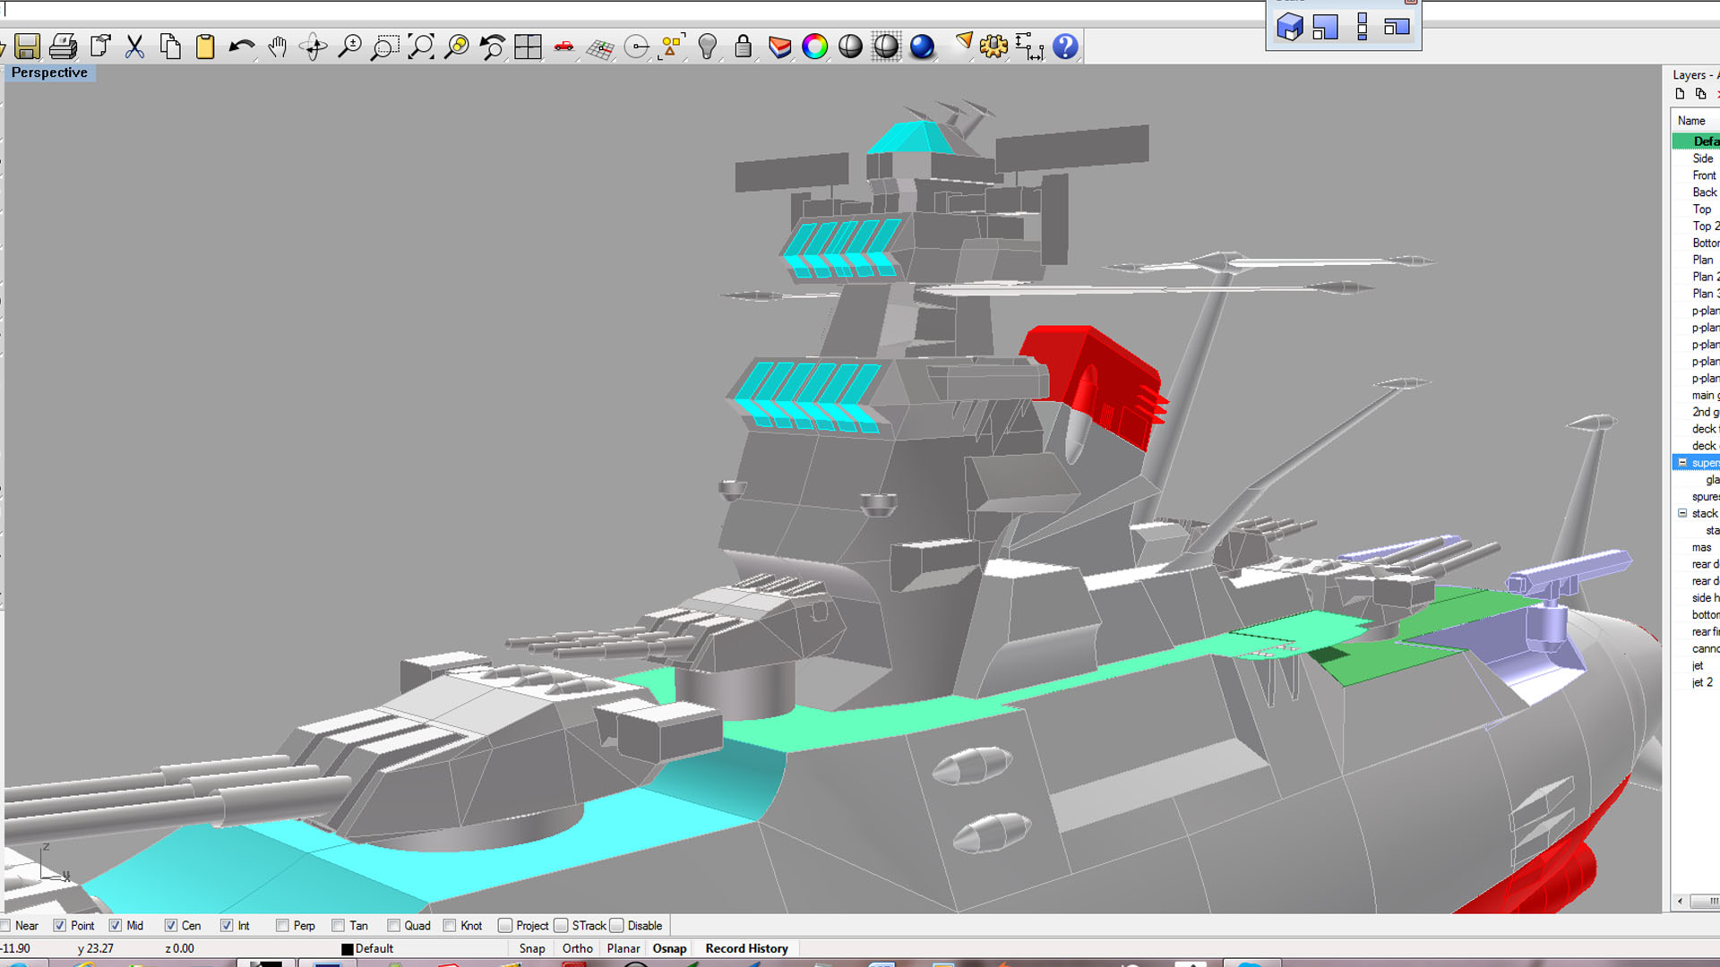Uncheck the Cen osnap checkbox
The width and height of the screenshot is (1720, 967).
(171, 926)
